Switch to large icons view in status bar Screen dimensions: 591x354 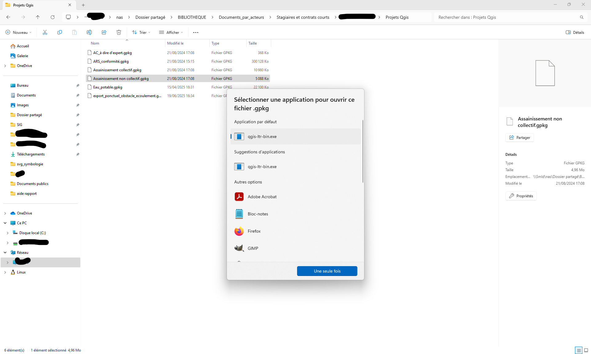click(586, 350)
